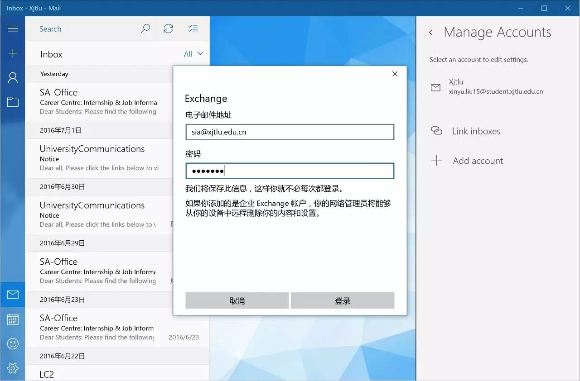Go back from Manage Accounts
Image resolution: width=580 pixels, height=381 pixels.
(431, 33)
